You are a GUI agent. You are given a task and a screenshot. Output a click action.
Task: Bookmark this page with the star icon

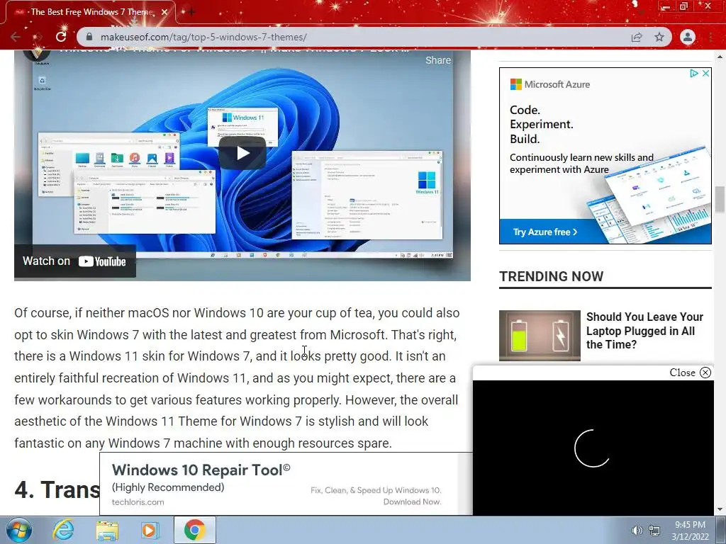(659, 37)
